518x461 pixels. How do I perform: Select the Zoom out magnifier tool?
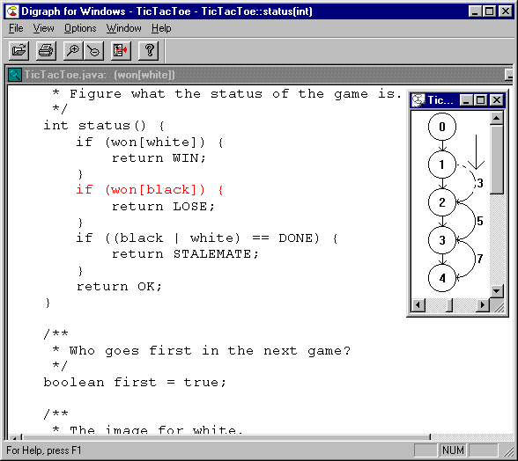click(x=93, y=51)
